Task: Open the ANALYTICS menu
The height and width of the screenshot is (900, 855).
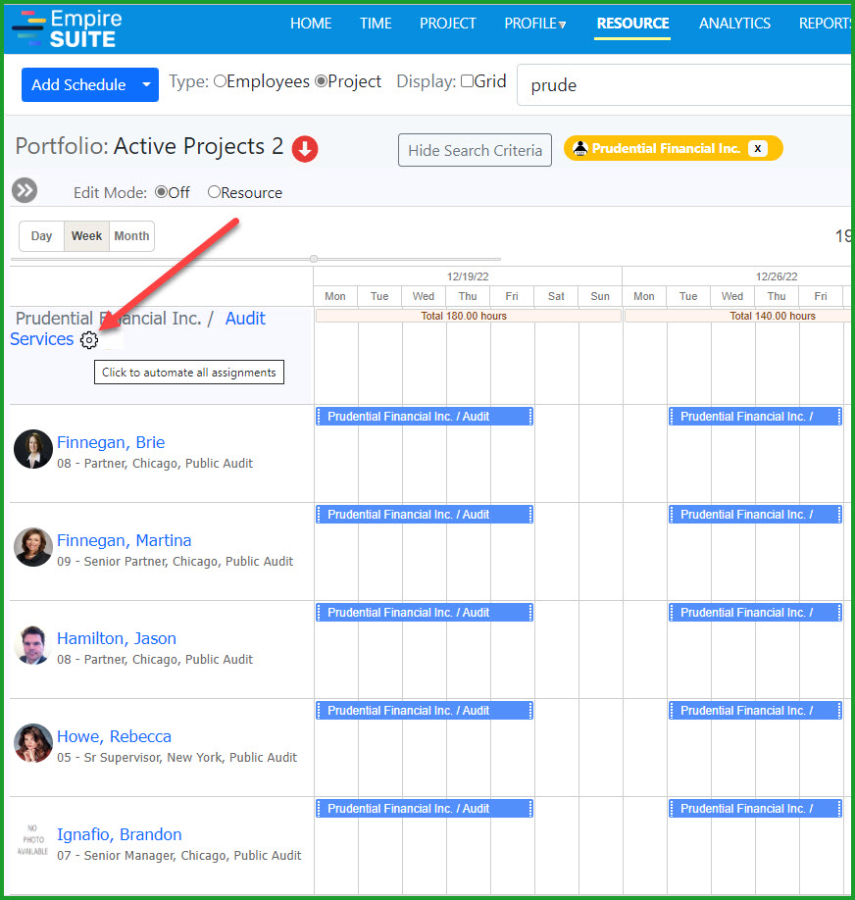Action: [734, 24]
